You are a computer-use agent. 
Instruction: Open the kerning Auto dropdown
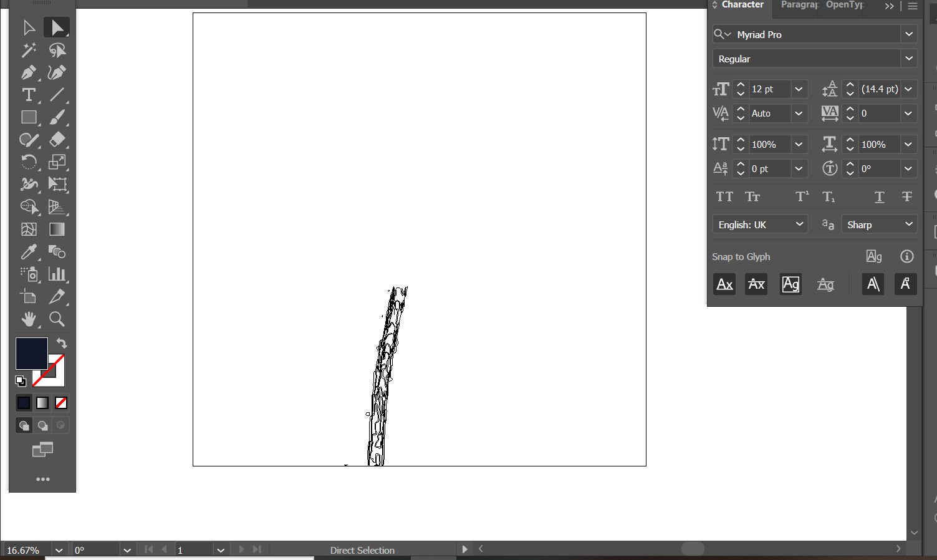point(799,113)
